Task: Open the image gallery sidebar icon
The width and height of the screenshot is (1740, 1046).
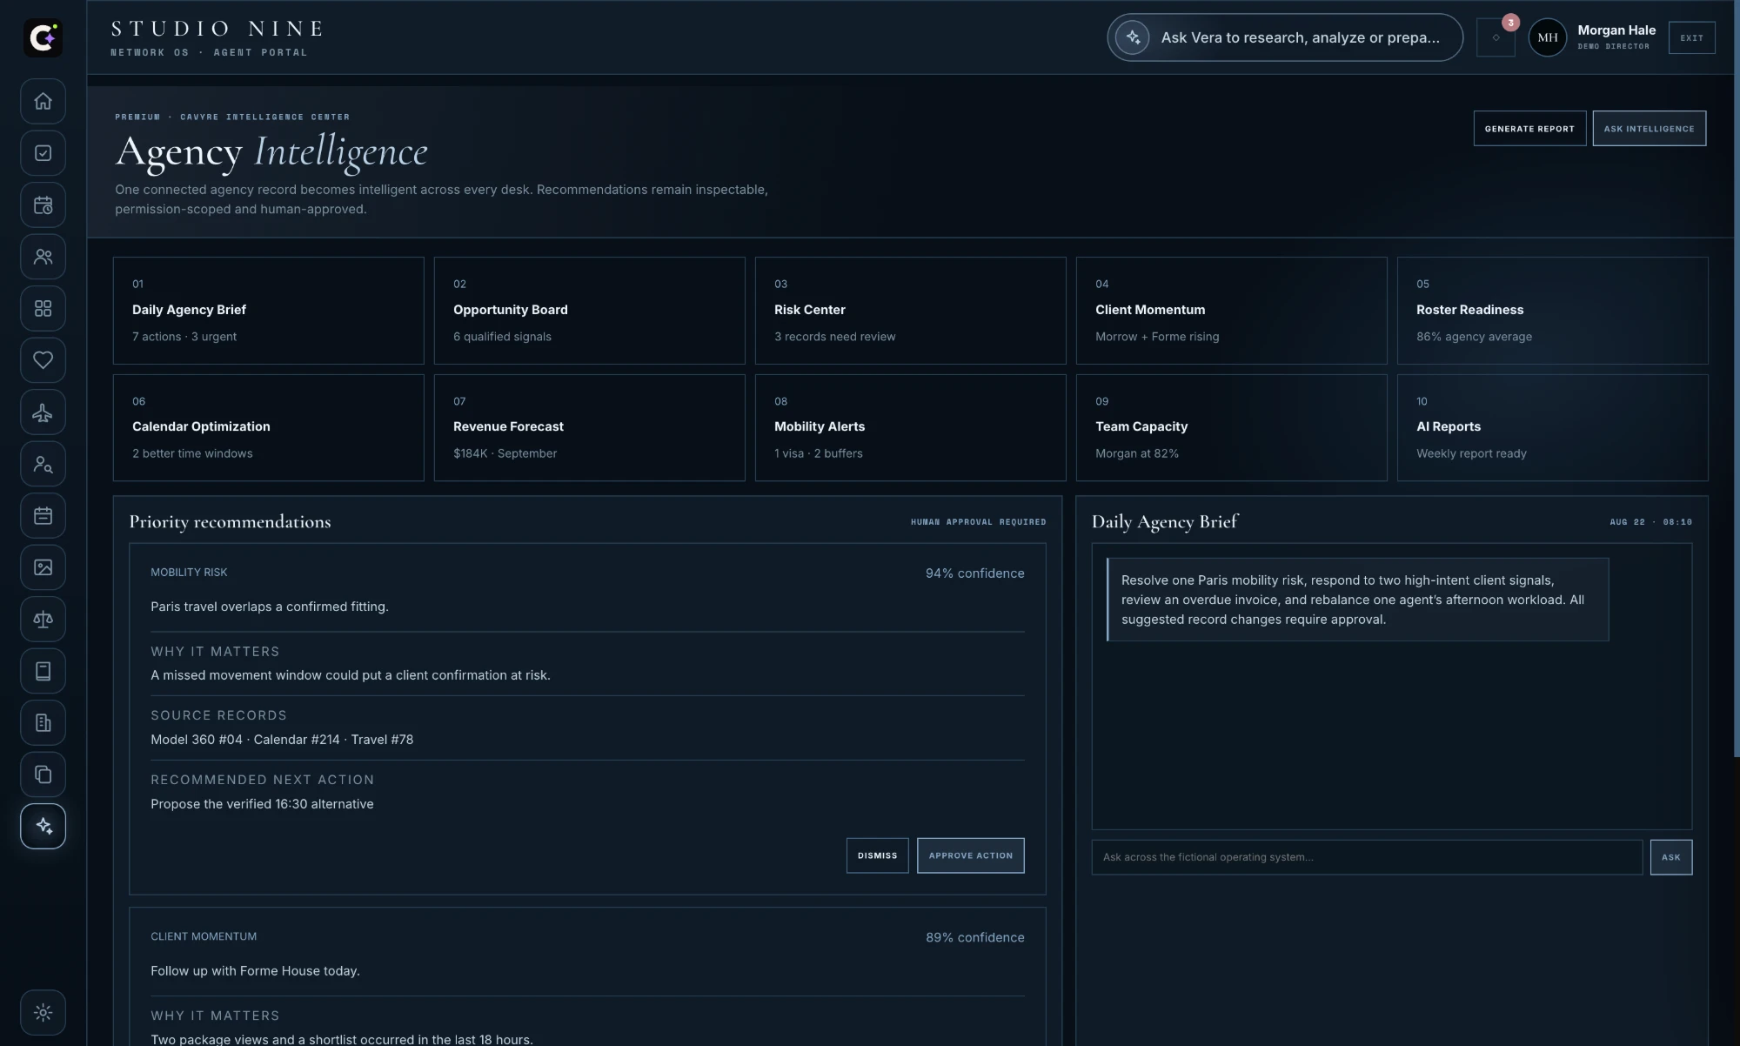Action: (x=43, y=567)
